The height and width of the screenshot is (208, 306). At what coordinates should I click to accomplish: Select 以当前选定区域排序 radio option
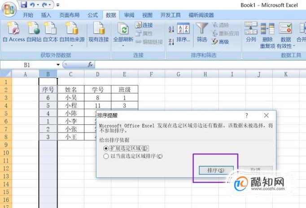(106, 156)
